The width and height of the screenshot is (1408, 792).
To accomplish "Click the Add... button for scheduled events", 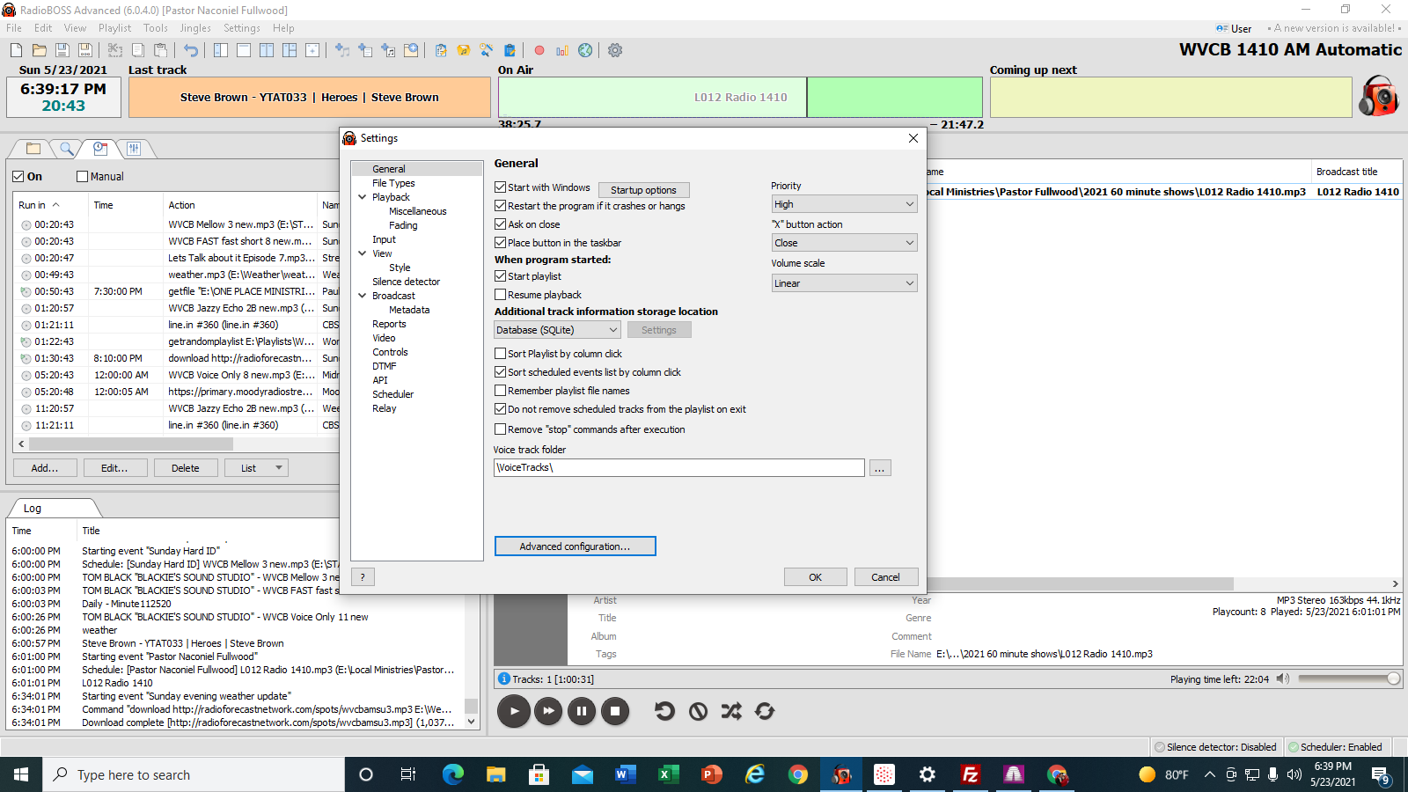I will (x=45, y=468).
